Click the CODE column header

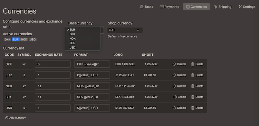pos(9,55)
